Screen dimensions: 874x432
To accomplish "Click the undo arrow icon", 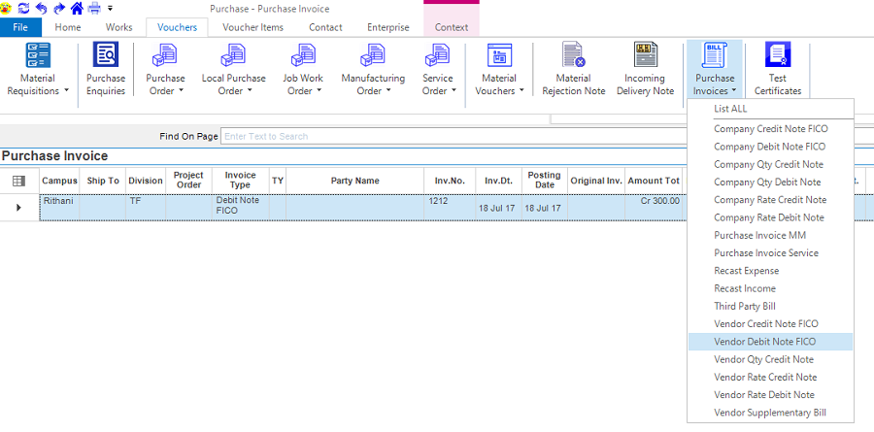I will [x=41, y=8].
